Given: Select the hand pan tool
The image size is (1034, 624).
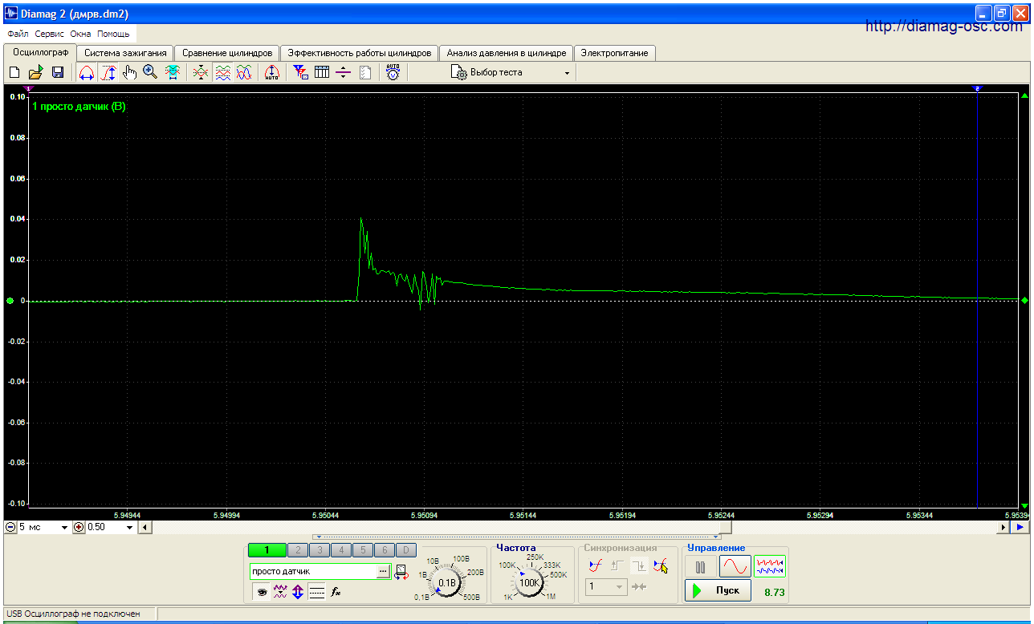Looking at the screenshot, I should [129, 72].
